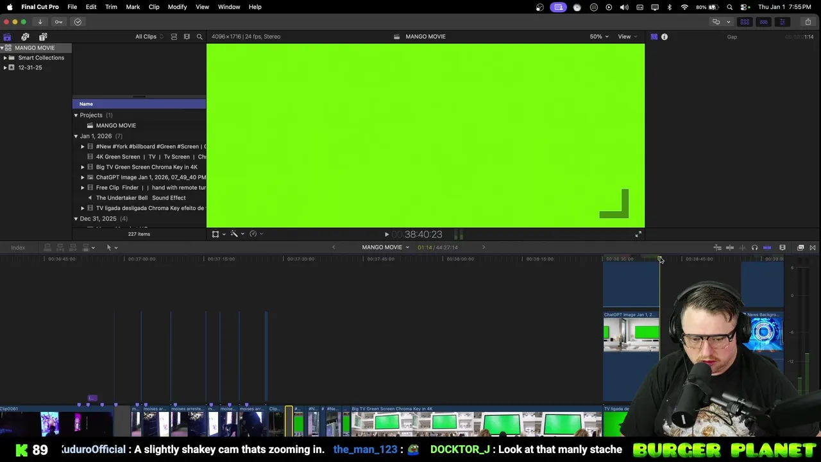Image resolution: width=821 pixels, height=462 pixels.
Task: Go back in timeline history arrow
Action: 334,247
